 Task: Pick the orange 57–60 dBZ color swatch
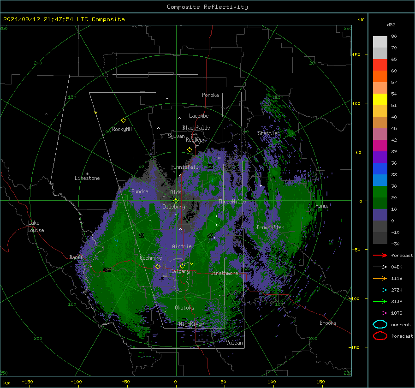[380, 77]
